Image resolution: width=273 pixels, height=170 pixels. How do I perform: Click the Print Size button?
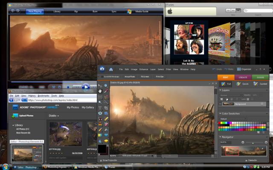tap(160, 76)
